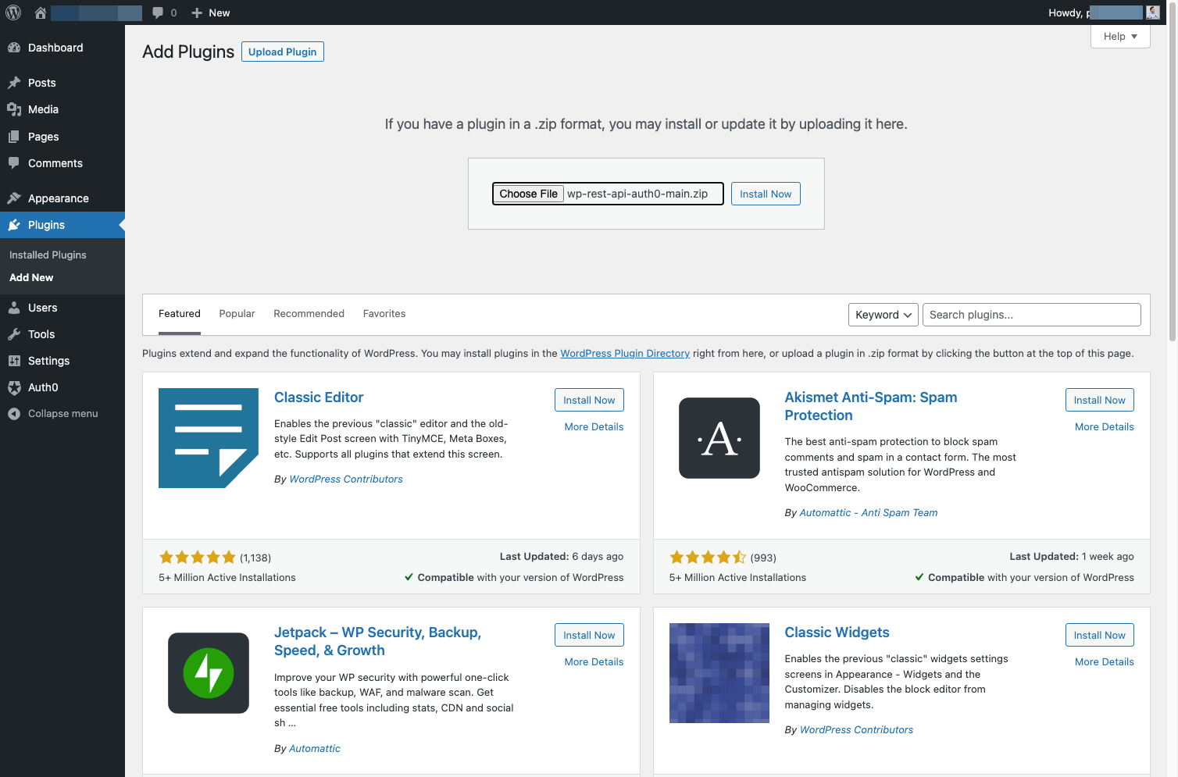Click the Upload Plugin button
1178x777 pixels.
(x=283, y=52)
